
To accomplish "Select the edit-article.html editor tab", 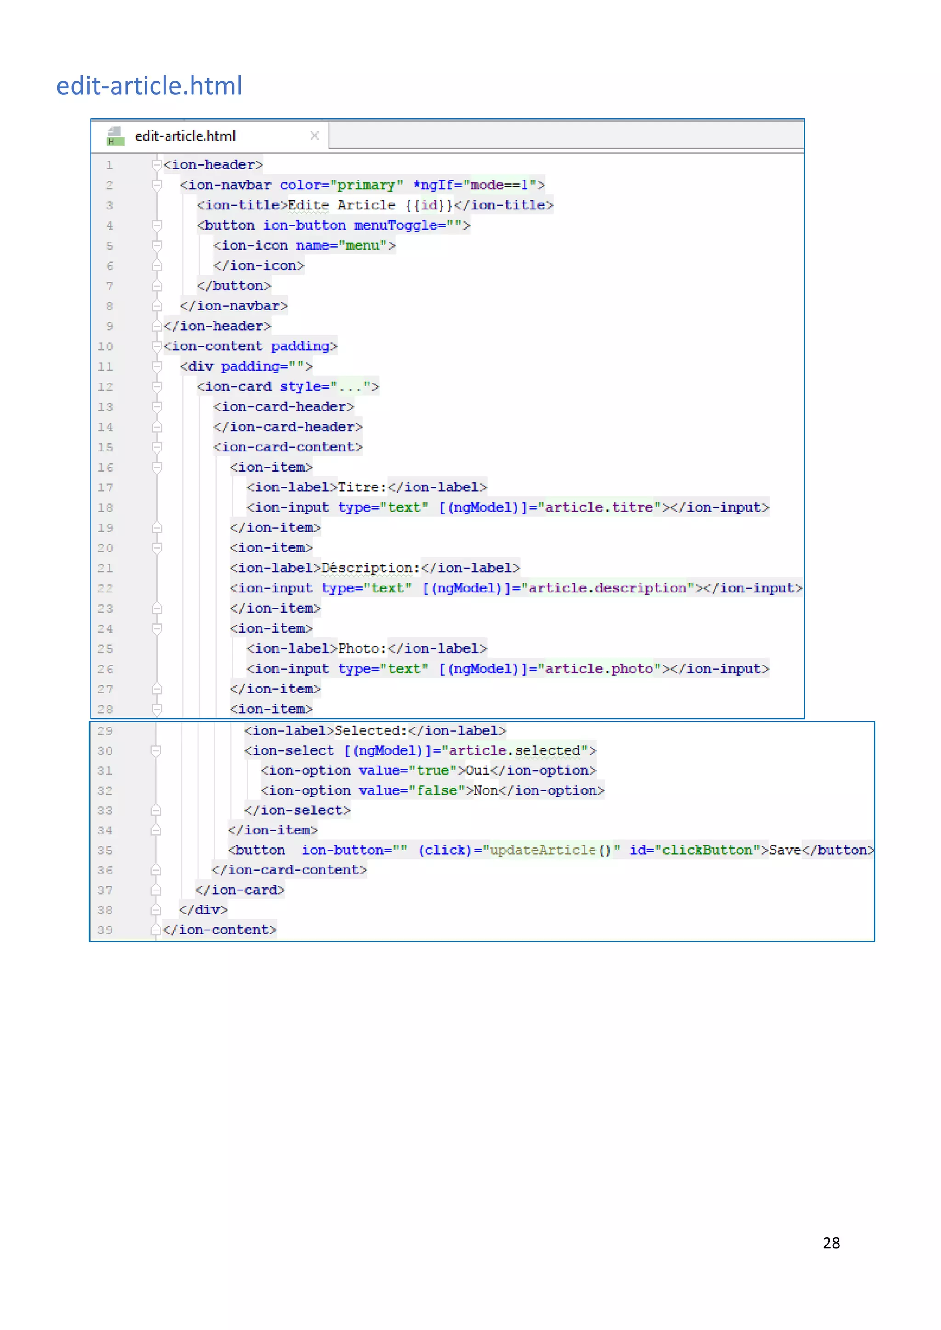I will pos(210,135).
